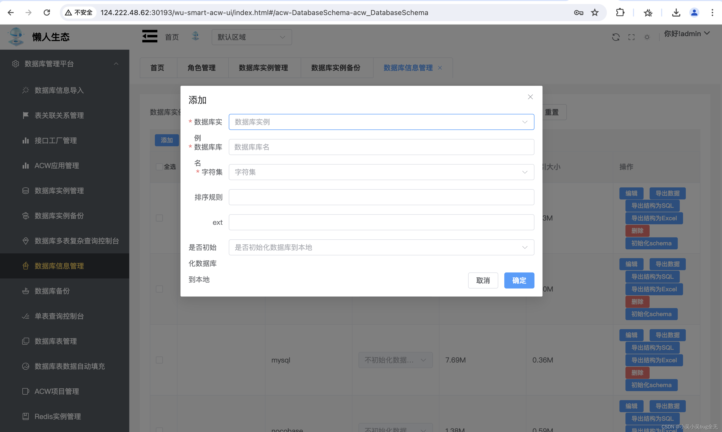Bookmark page with the star icon
This screenshot has width=722, height=432.
point(595,13)
